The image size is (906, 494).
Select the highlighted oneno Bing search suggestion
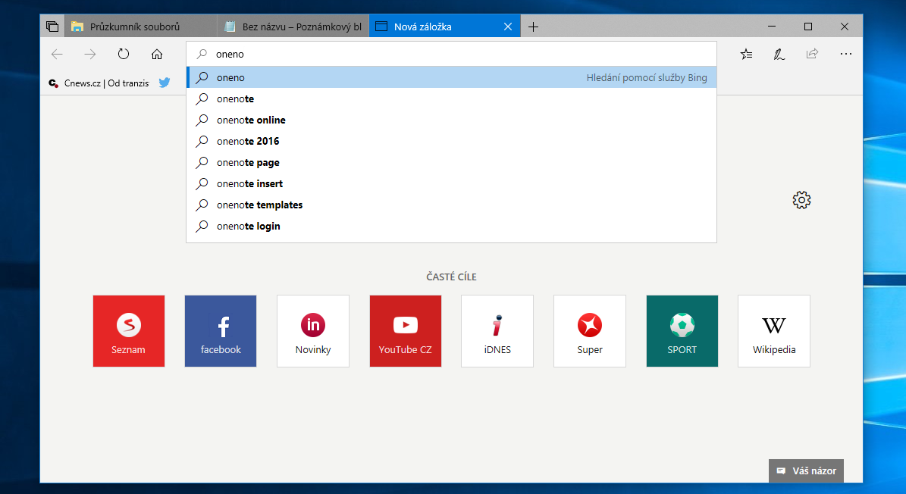coord(451,77)
